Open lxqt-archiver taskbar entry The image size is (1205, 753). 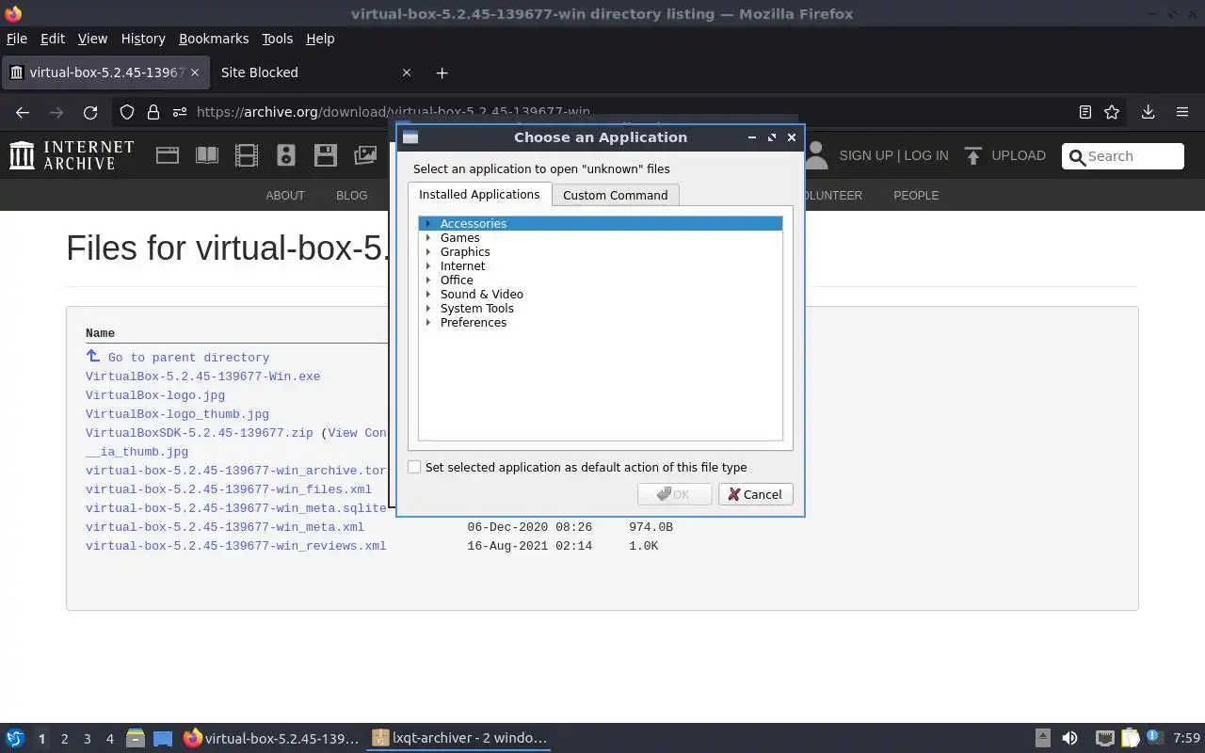click(458, 738)
